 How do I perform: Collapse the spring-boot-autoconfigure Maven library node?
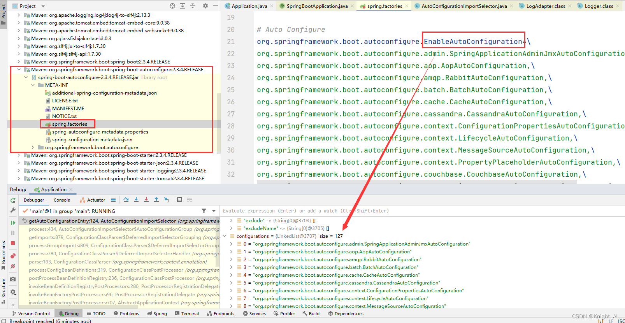(x=19, y=70)
